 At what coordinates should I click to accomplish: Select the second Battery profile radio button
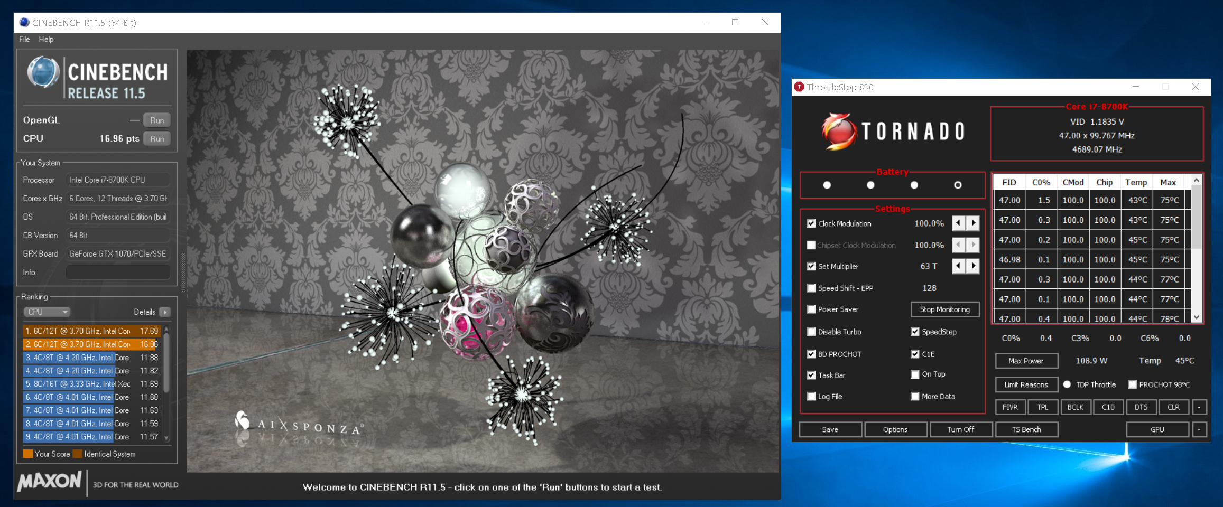click(x=870, y=185)
